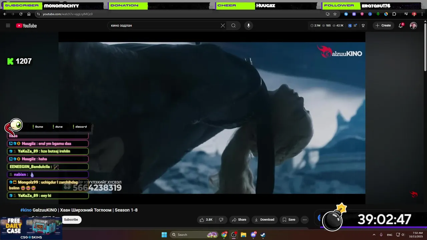Screen dimensions: 427x240
Task: Click the 2.1M clock stat in header
Action: (x=315, y=25)
